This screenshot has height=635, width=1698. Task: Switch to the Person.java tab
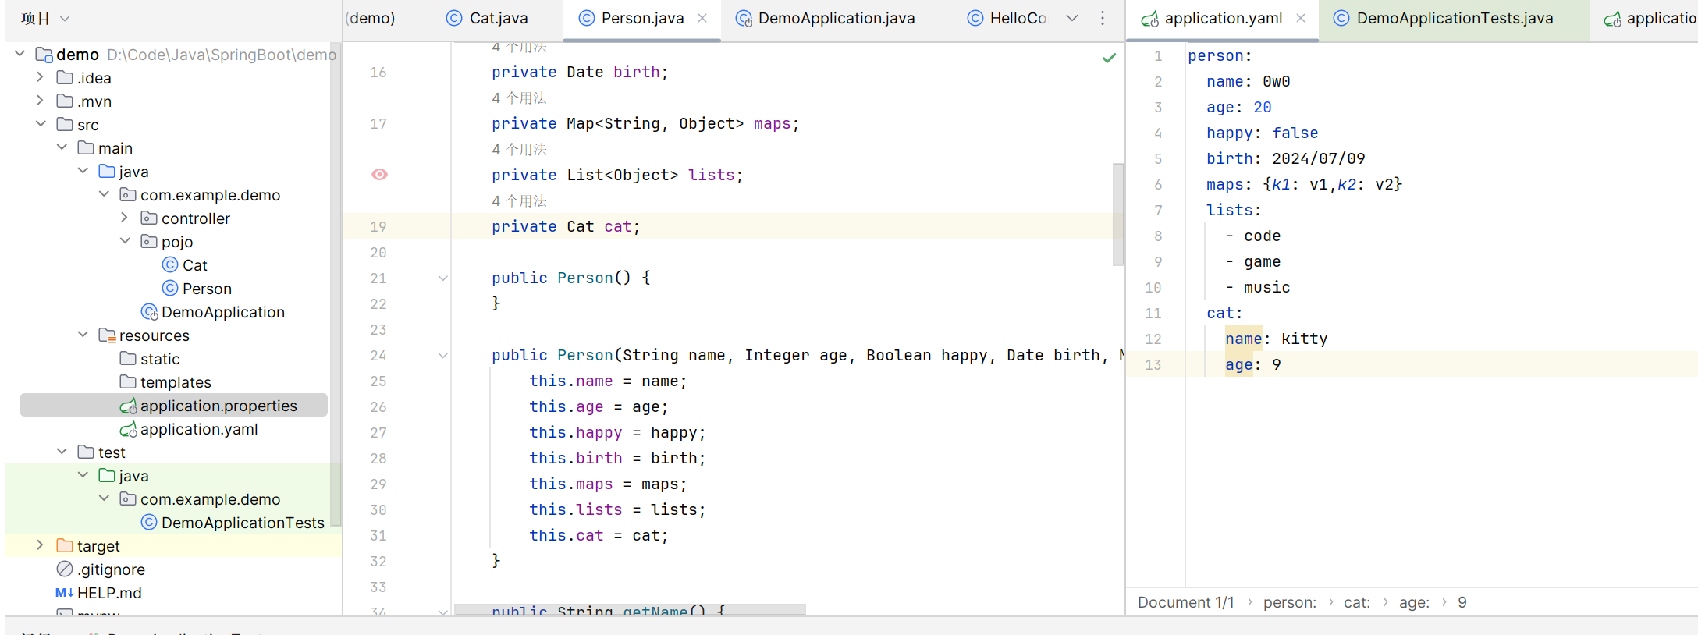642,18
